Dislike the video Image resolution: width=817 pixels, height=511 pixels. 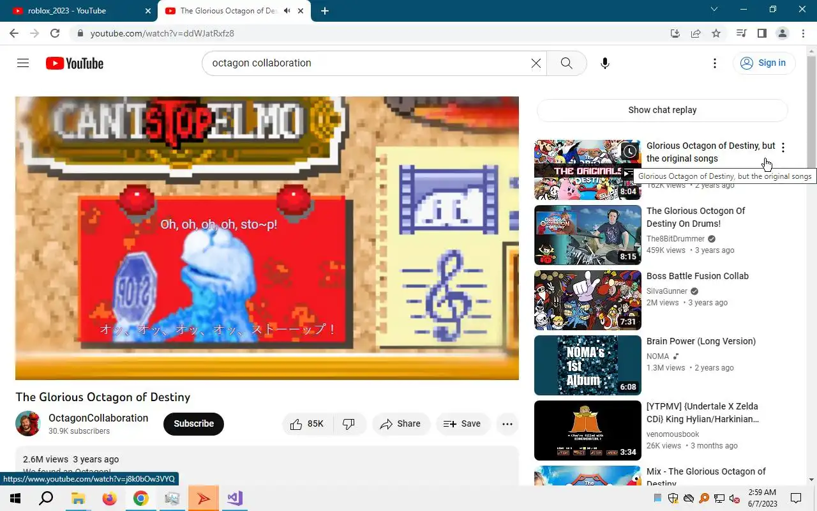pos(349,424)
